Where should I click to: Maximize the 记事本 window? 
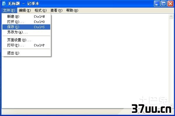click(164, 4)
